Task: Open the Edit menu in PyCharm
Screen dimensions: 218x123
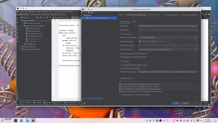Action: click(x=22, y=12)
